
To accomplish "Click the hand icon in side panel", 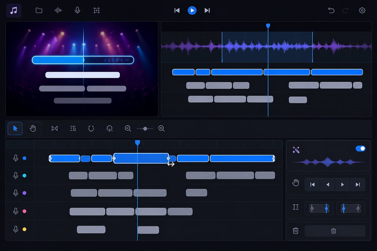I will point(296,183).
